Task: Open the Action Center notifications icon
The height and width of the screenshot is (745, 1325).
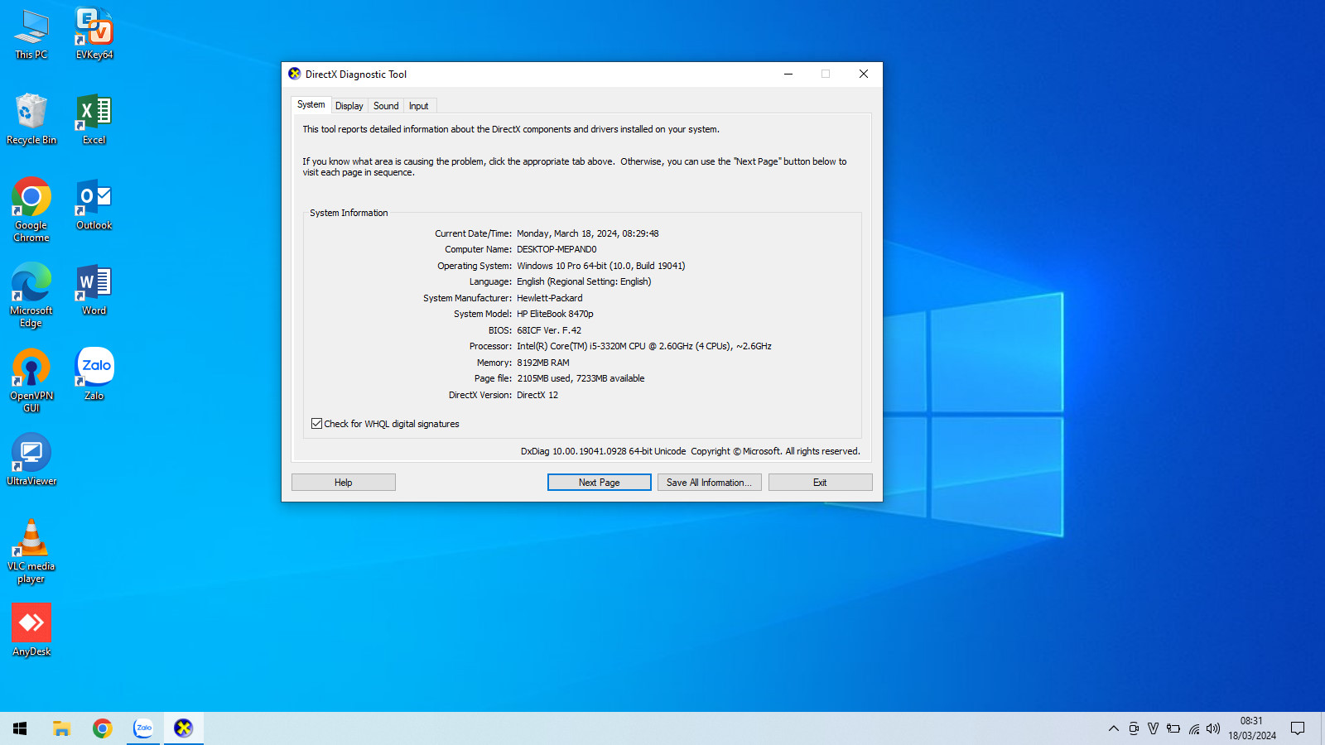Action: coord(1298,728)
